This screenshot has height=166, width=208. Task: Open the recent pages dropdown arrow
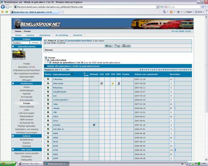(11, 7)
